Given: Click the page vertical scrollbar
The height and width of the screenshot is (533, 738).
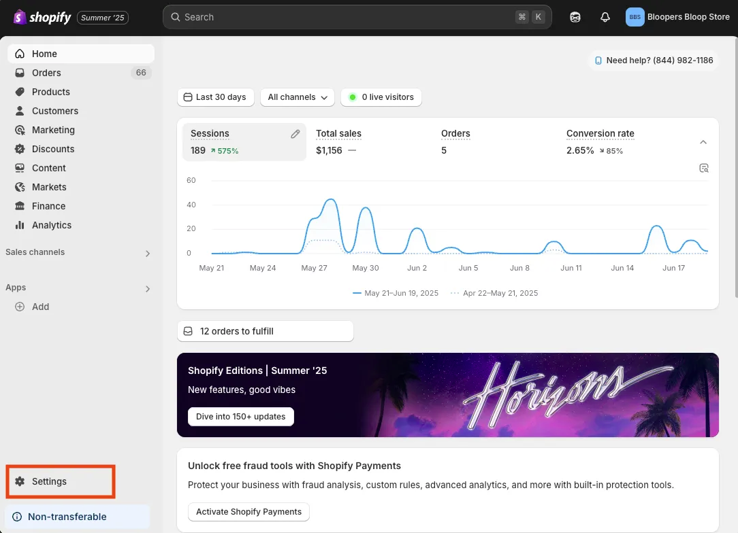Looking at the screenshot, I should (x=736, y=169).
